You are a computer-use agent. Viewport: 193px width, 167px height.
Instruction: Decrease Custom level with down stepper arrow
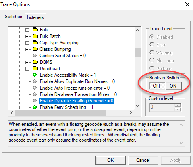point(178,109)
